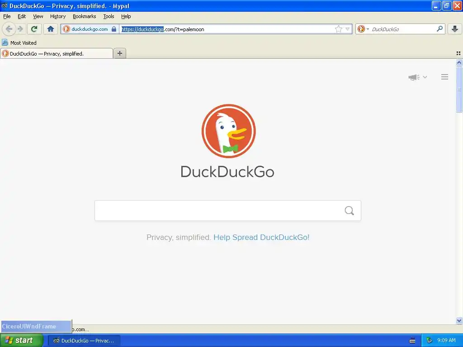
Task: Click the system tray network icon
Action: tap(430, 340)
